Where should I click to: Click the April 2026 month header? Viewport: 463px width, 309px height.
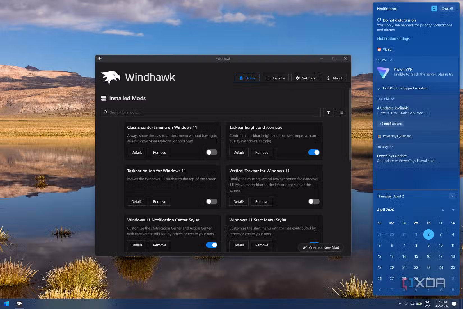pyautogui.click(x=385, y=210)
